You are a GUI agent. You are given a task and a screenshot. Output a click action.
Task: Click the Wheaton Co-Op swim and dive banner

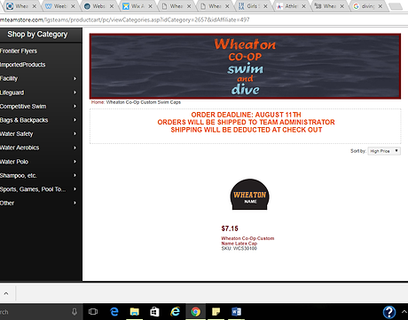point(245,66)
